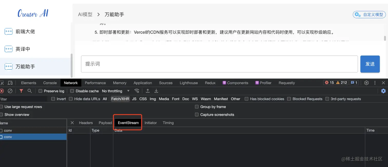Select the 万能助手 assistant in sidebar
The image size is (388, 167).
coord(26,66)
